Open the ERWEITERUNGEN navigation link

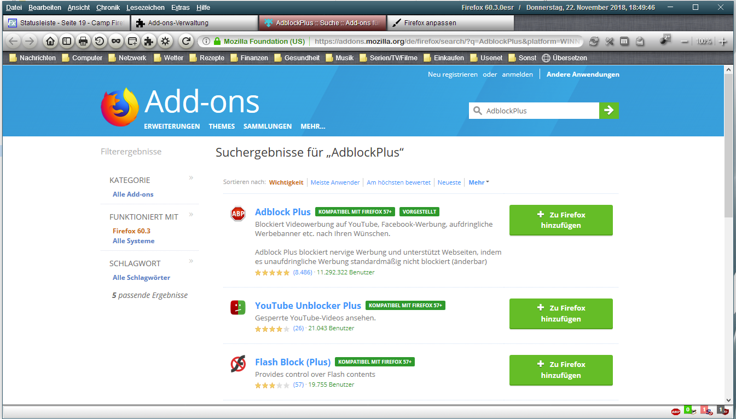coord(172,127)
